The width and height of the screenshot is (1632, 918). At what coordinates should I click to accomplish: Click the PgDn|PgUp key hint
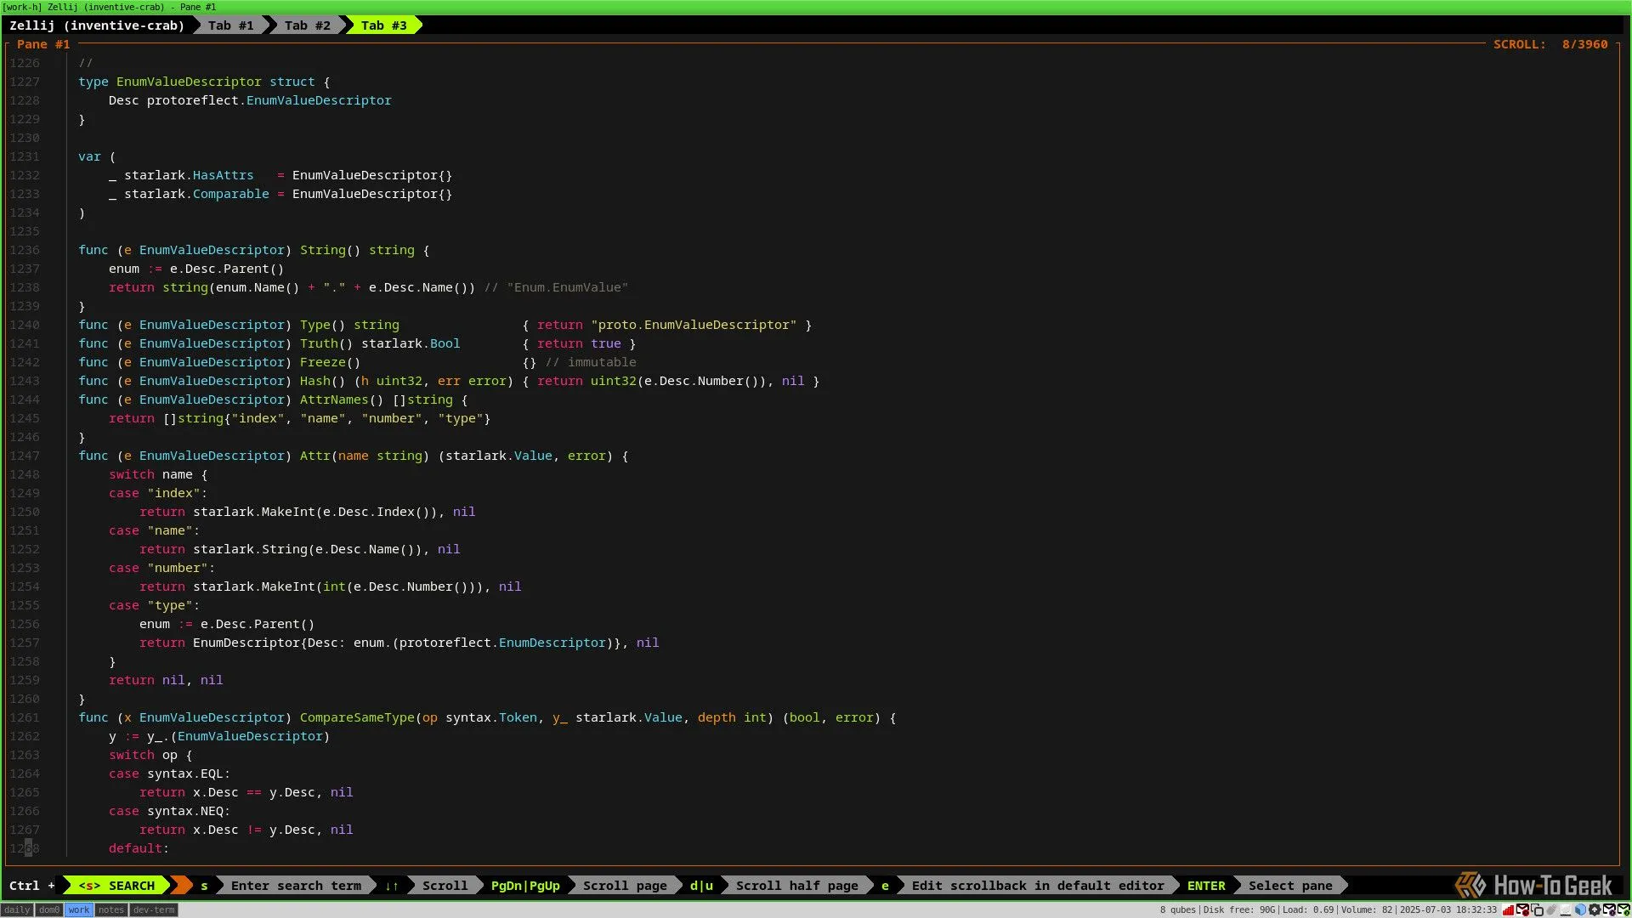[525, 885]
